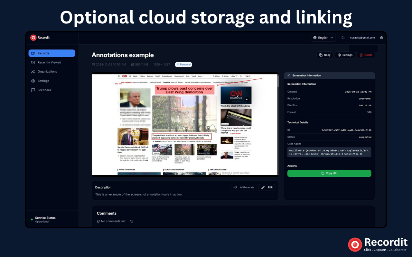Click the Recordit logo in the app header
This screenshot has height=257, width=412.
(x=40, y=38)
